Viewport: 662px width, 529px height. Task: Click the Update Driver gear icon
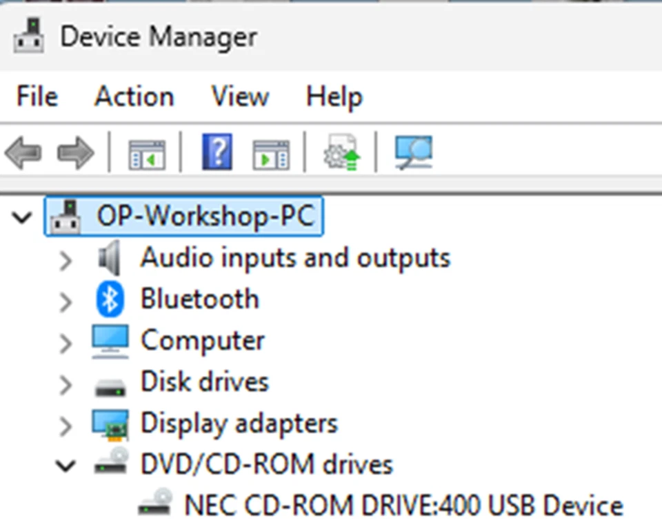pyautogui.click(x=341, y=152)
